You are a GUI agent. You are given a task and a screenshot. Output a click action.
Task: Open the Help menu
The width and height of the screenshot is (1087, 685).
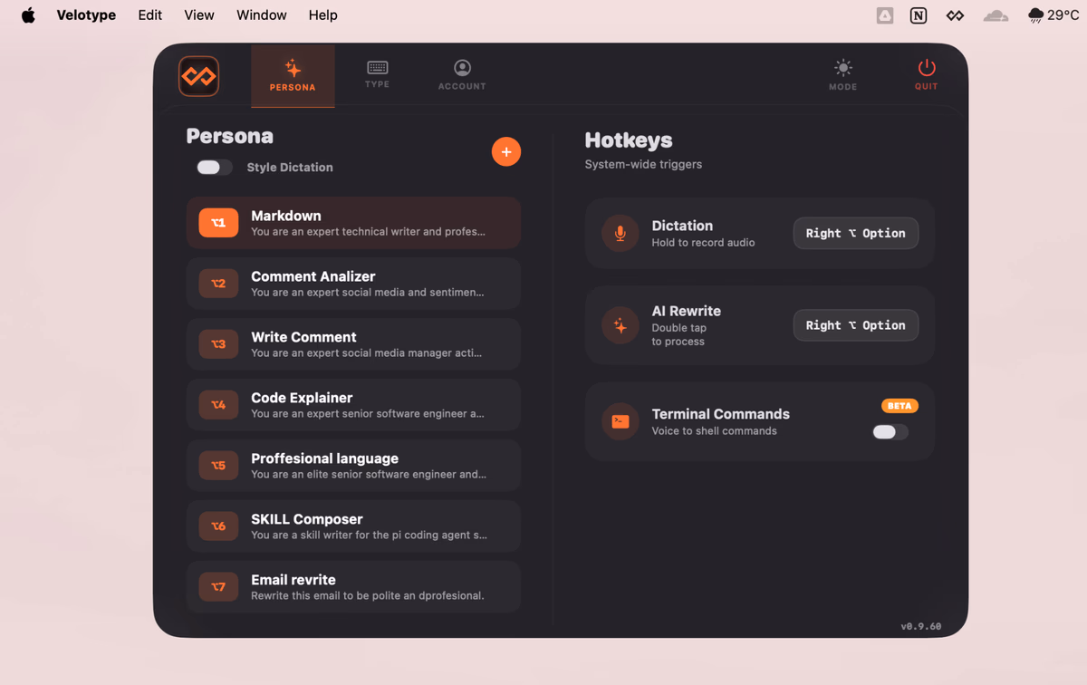tap(322, 15)
